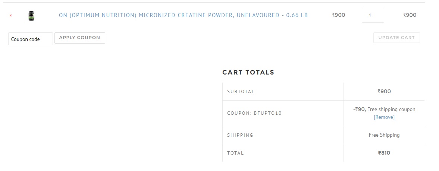Viewport: 439px width, 171px height.
Task: Click the Update Cart button
Action: (396, 38)
